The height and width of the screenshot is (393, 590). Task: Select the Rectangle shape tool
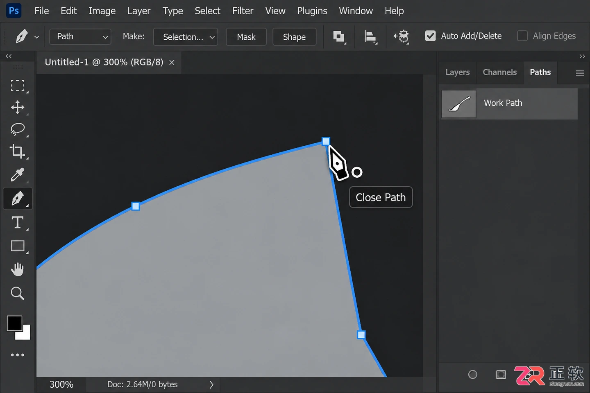pyautogui.click(x=17, y=246)
